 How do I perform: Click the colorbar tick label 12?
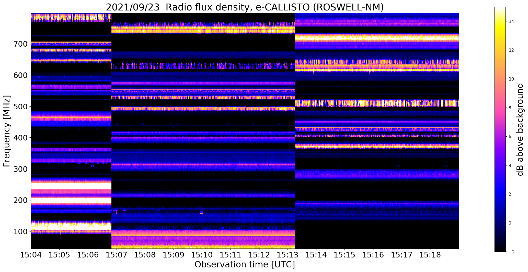pos(511,50)
